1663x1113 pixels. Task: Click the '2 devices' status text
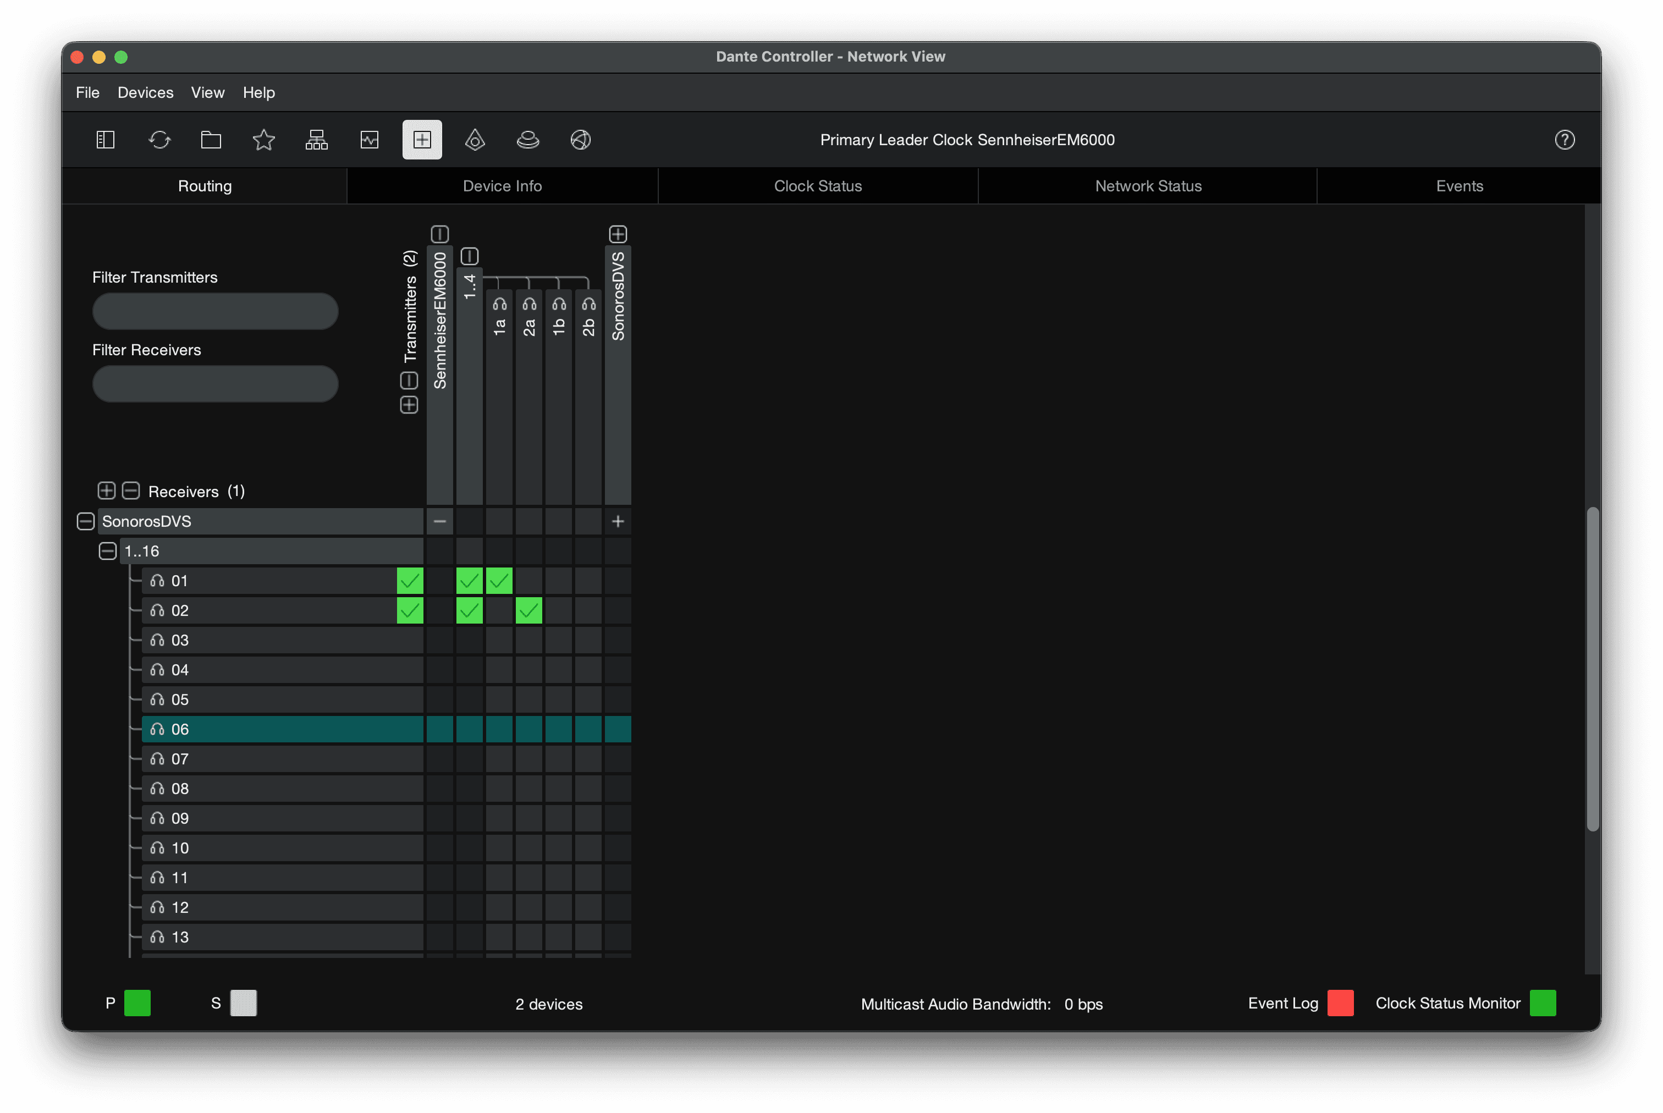[549, 1005]
